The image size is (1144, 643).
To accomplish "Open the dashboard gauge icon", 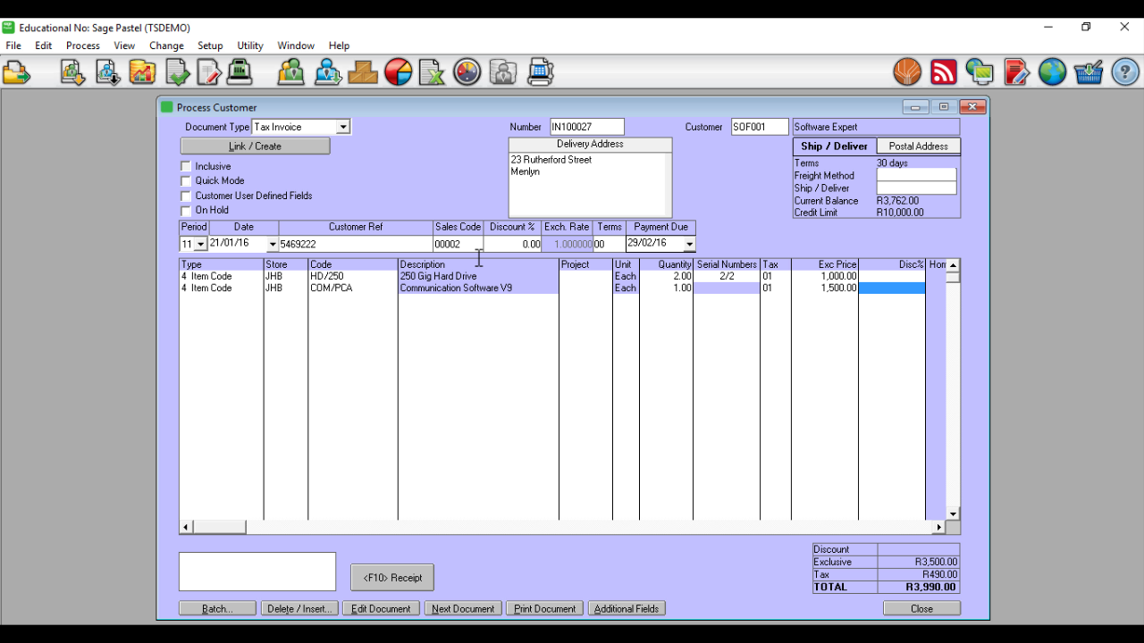I will 467,72.
